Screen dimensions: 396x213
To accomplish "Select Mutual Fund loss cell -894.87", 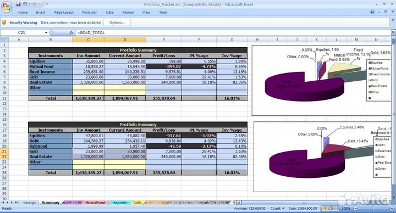I will coord(164,66).
